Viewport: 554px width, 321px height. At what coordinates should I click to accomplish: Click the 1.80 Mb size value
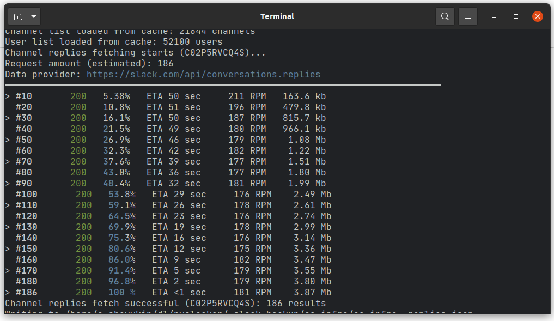pos(307,173)
